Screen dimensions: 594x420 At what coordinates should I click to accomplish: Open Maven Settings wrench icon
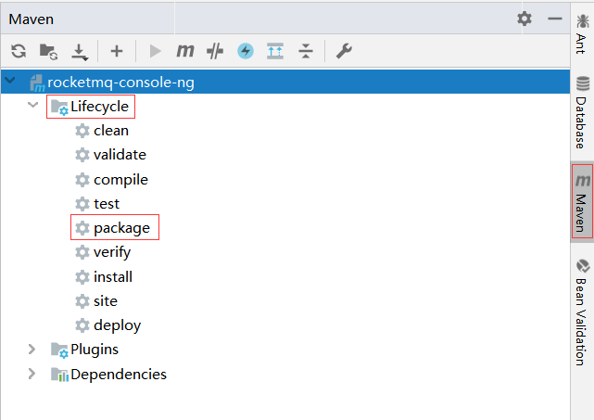(344, 51)
